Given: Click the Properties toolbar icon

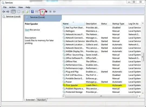Looking at the screenshot, I should pyautogui.click(x=19, y=12).
